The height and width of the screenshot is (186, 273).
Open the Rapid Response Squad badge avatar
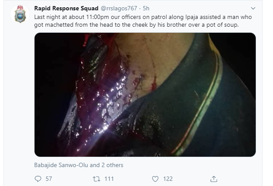(x=20, y=14)
